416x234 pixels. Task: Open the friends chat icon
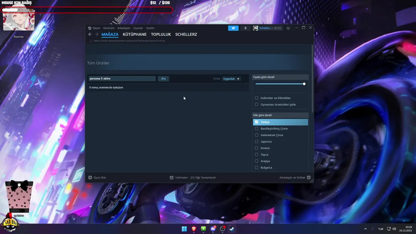[309, 177]
